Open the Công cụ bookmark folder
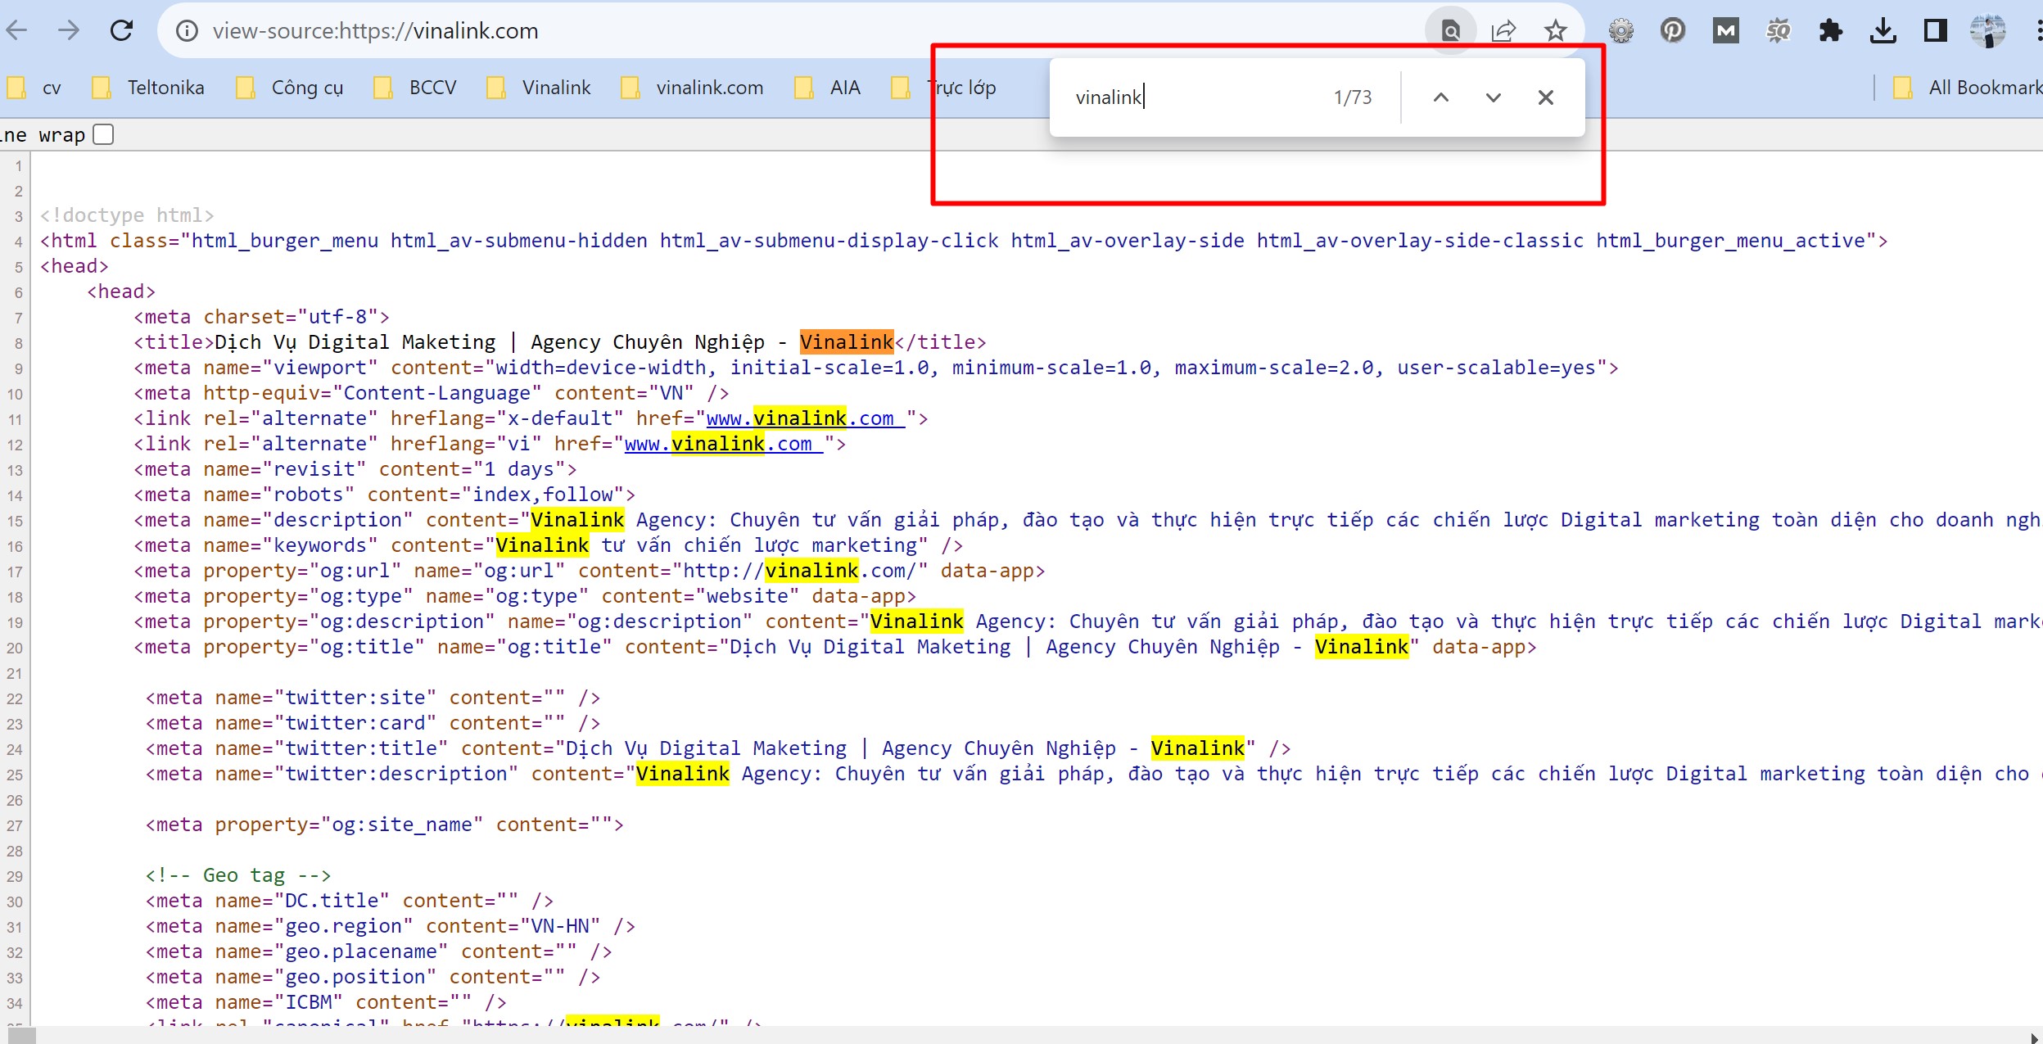This screenshot has width=2043, height=1044. point(290,88)
